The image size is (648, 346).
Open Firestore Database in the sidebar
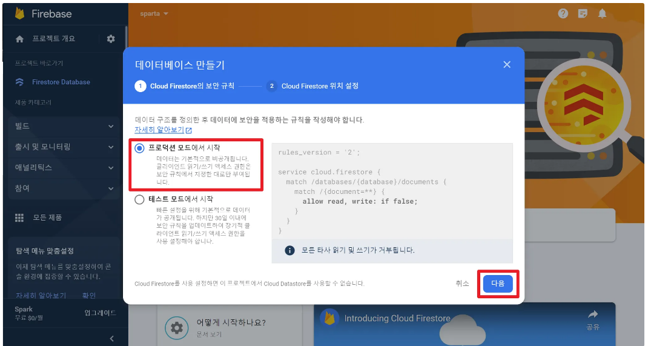(x=61, y=82)
